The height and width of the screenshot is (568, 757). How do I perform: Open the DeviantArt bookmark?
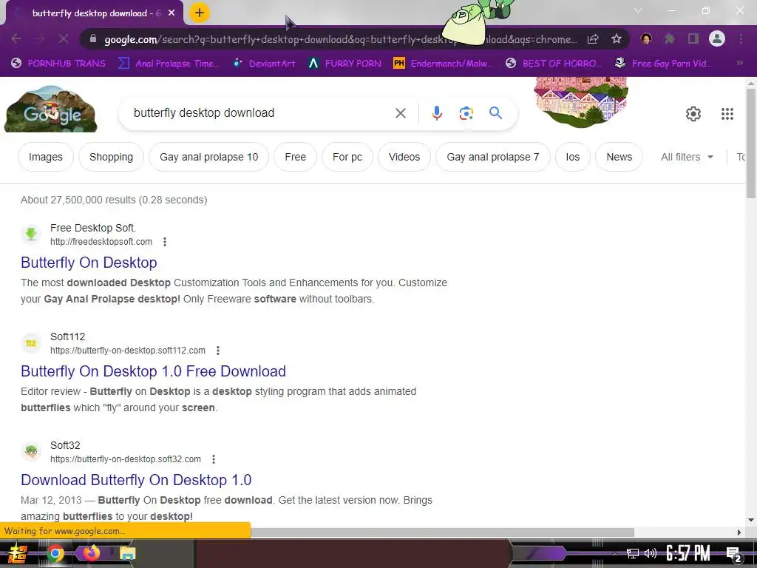click(x=265, y=64)
